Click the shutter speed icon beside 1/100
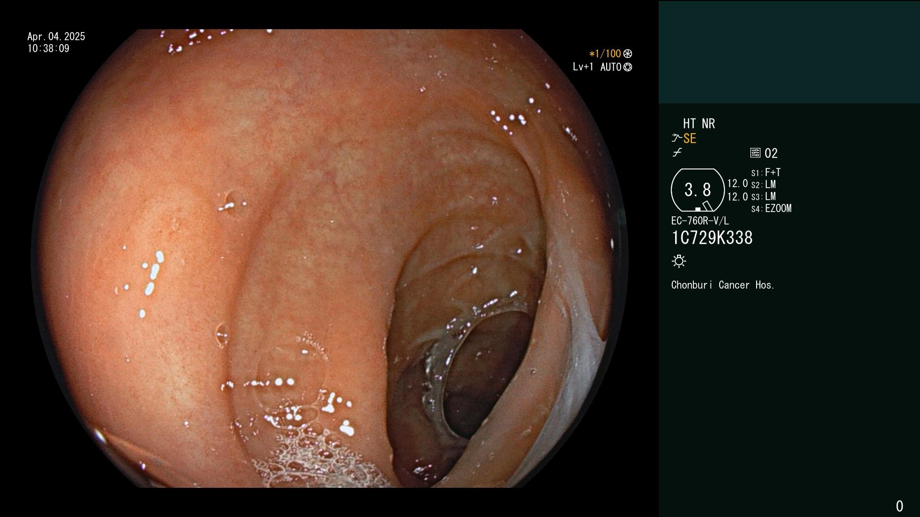Viewport: 920px width, 517px height. pyautogui.click(x=628, y=54)
